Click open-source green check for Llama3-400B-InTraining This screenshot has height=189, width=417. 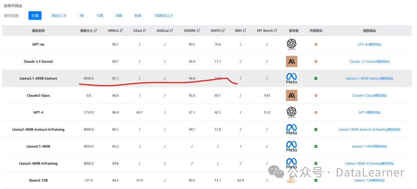(x=316, y=164)
